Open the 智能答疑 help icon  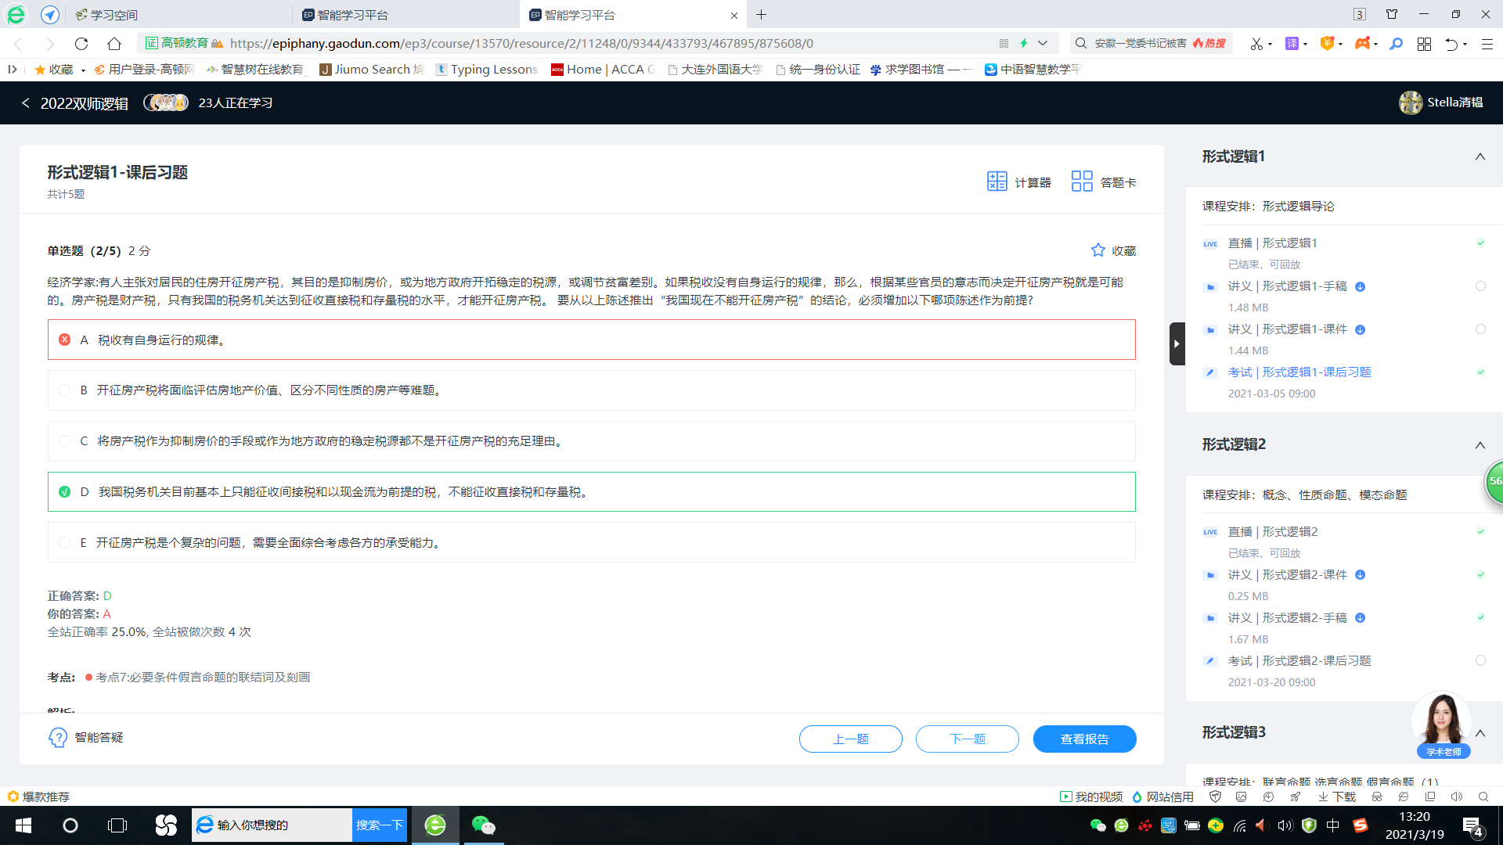click(x=58, y=738)
